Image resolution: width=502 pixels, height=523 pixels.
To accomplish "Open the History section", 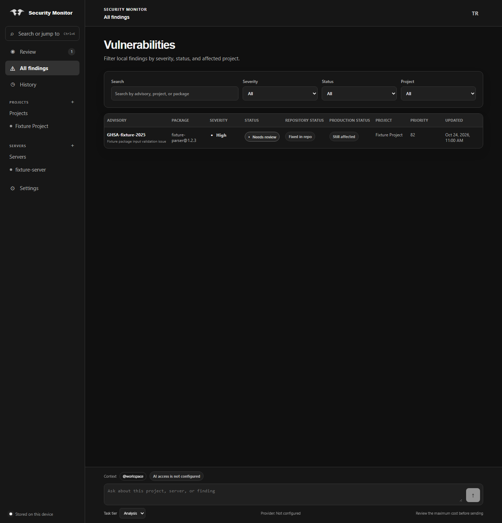I will [42, 85].
